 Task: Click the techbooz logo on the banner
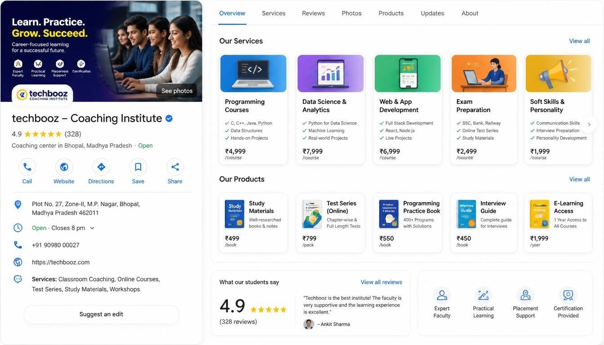tap(42, 94)
